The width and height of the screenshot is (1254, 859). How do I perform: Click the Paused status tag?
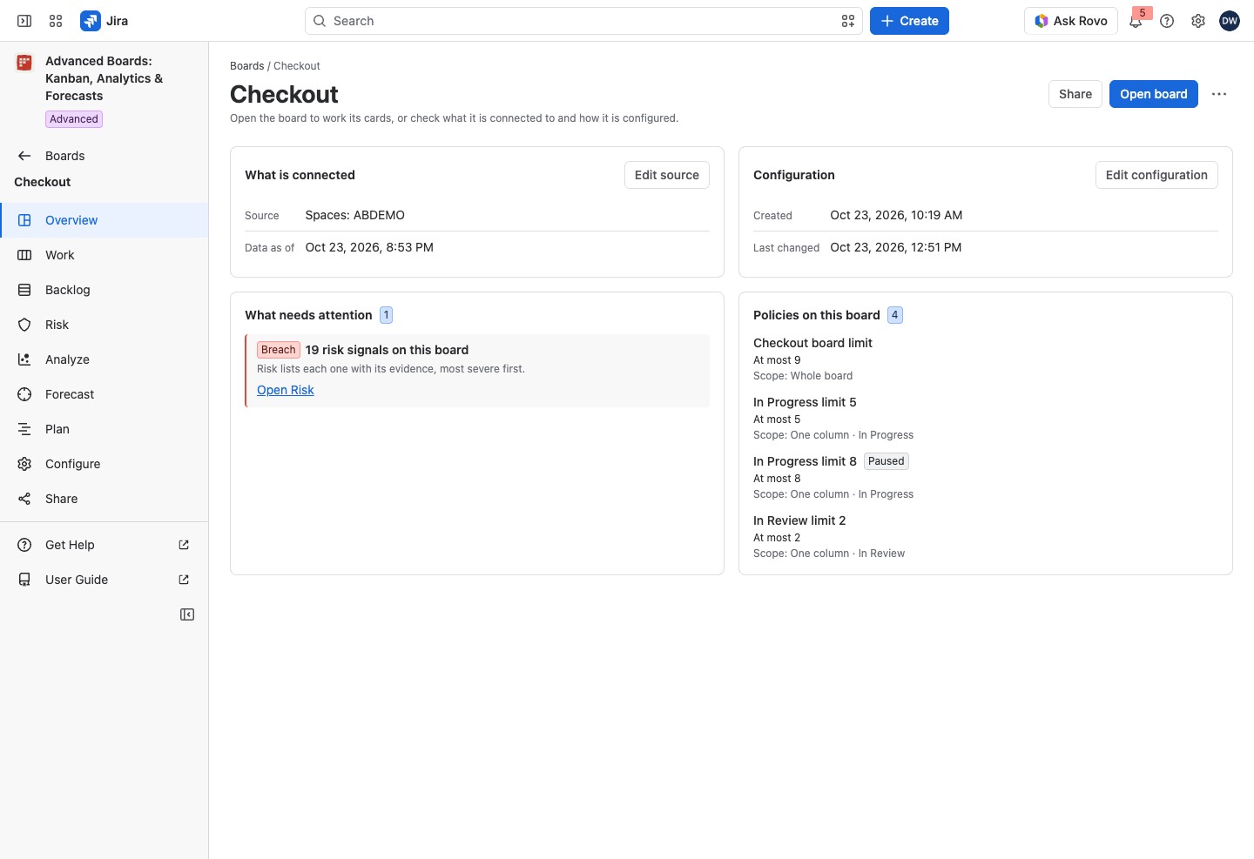coord(887,461)
